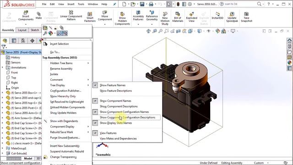
Task: Expand Servo 2055 Box<1> component
Action: pyautogui.click(x=2, y=93)
